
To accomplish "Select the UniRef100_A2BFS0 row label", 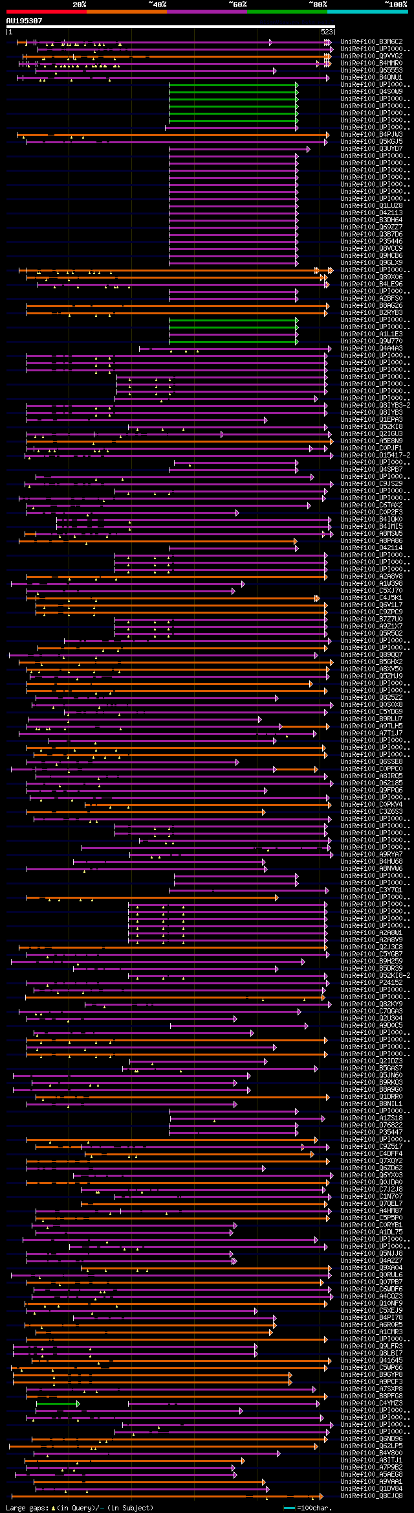I will [x=371, y=299].
